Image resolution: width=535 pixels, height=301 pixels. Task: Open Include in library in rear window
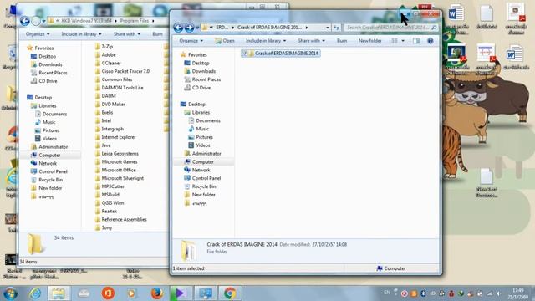point(81,34)
